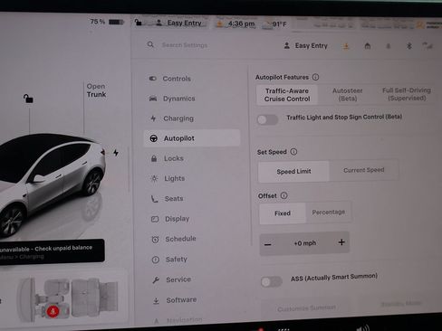Tap the 75 % battery indicator
The height and width of the screenshot is (331, 442).
click(x=107, y=22)
